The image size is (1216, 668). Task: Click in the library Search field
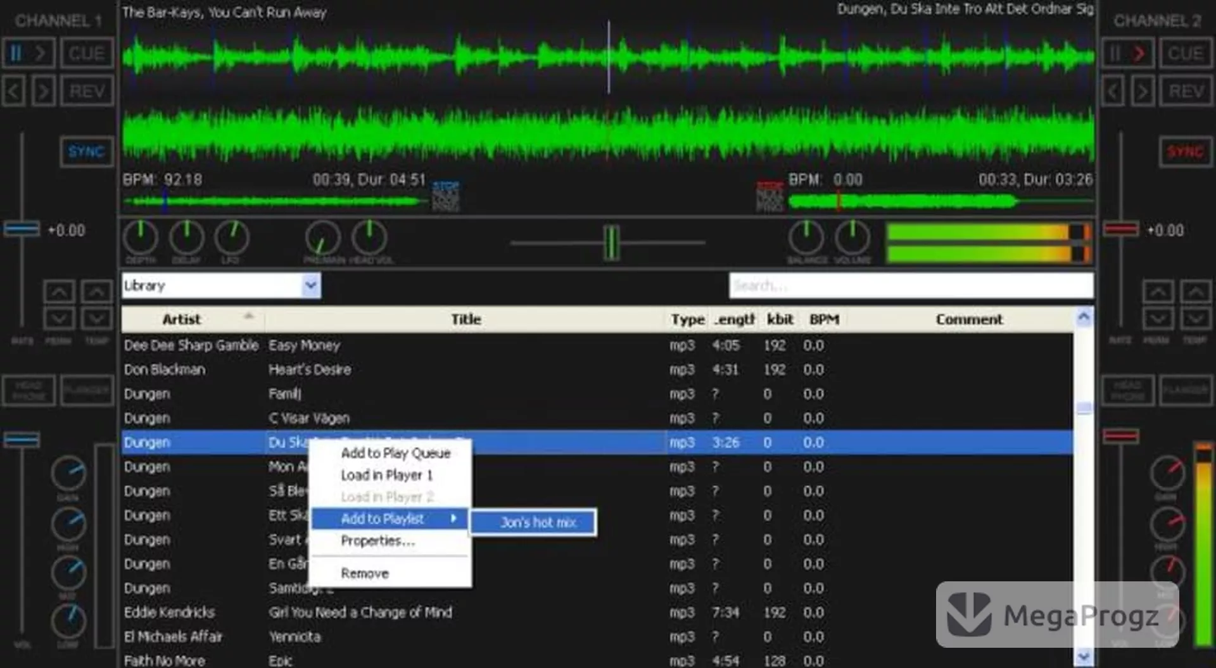[x=911, y=285]
